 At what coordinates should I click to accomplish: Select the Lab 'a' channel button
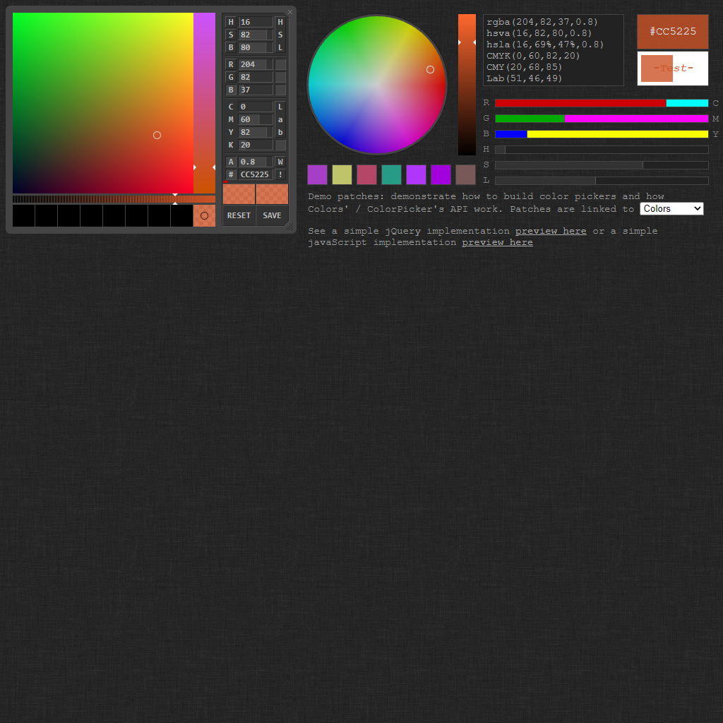pyautogui.click(x=280, y=119)
